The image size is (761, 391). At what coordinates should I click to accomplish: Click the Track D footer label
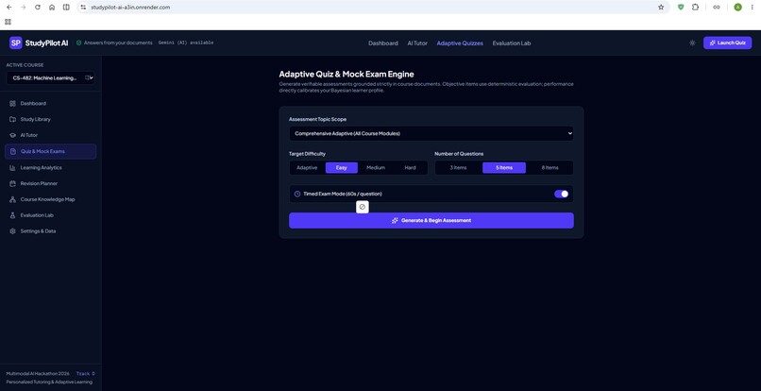(x=85, y=373)
